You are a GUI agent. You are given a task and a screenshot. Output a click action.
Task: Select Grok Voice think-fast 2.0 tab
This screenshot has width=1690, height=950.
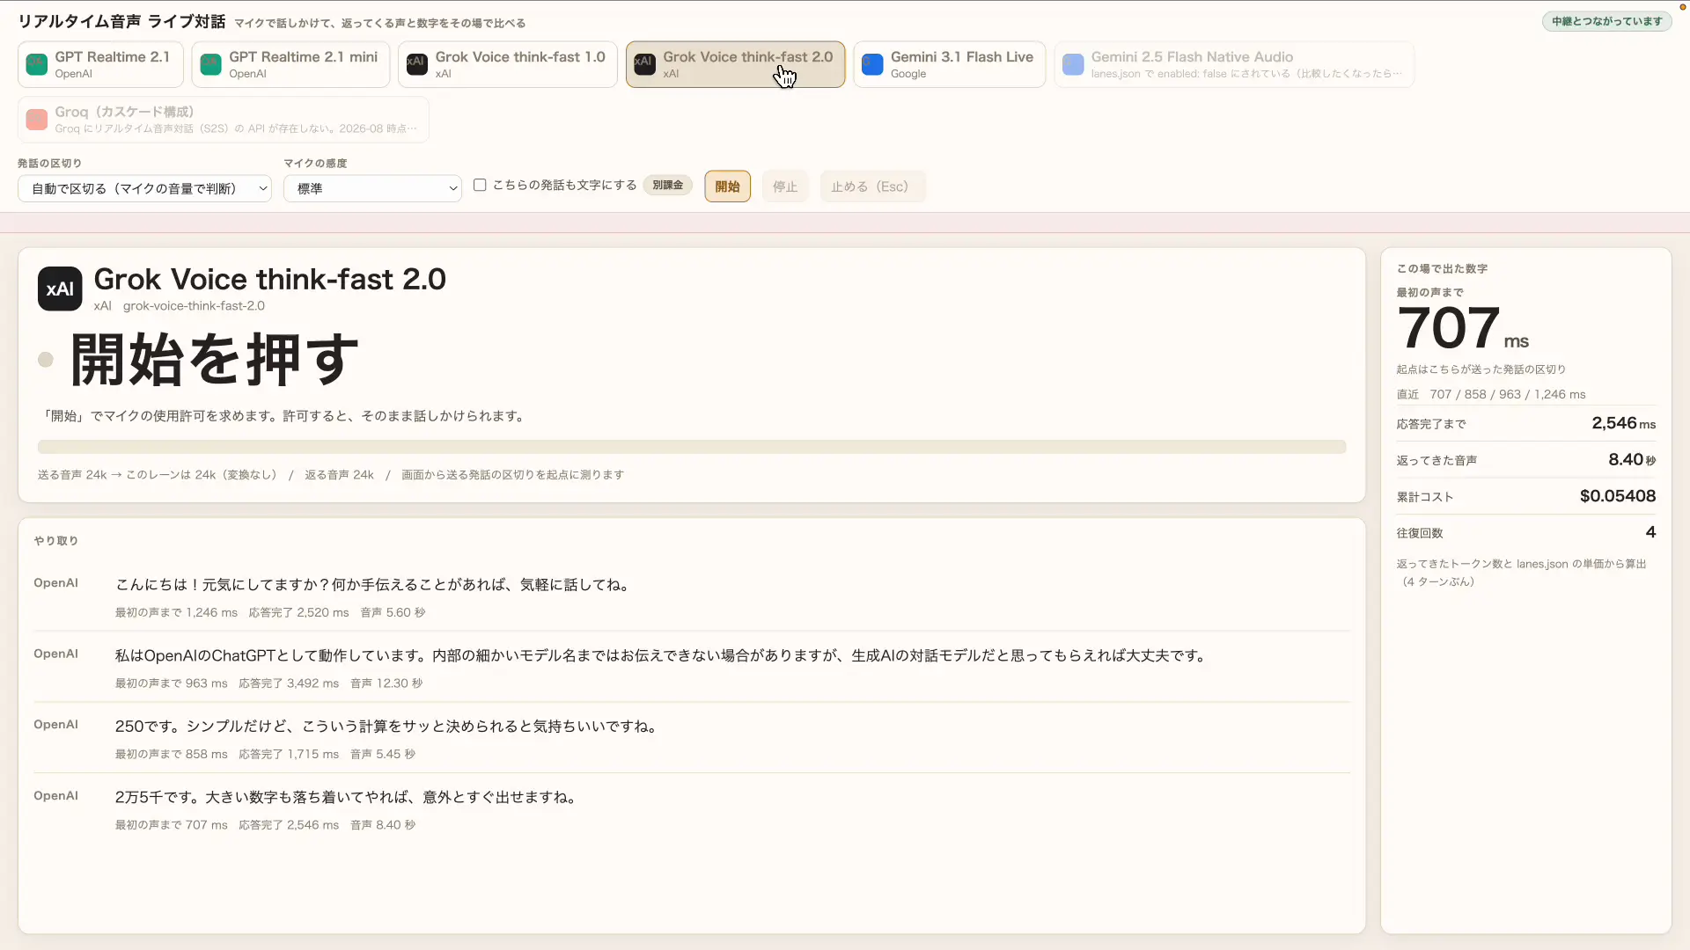735,64
